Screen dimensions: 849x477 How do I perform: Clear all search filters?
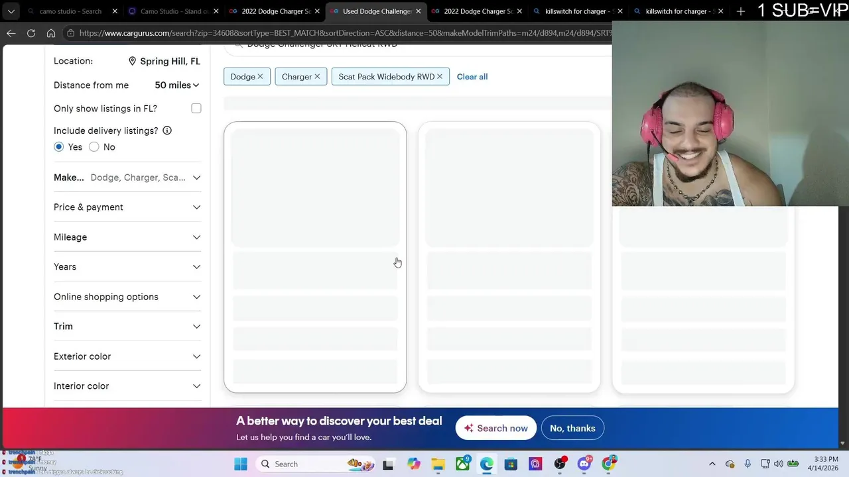tap(472, 77)
